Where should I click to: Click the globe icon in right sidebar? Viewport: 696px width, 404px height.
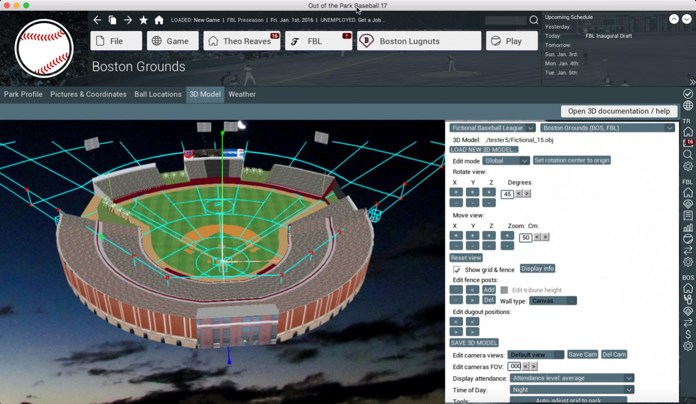(x=688, y=105)
